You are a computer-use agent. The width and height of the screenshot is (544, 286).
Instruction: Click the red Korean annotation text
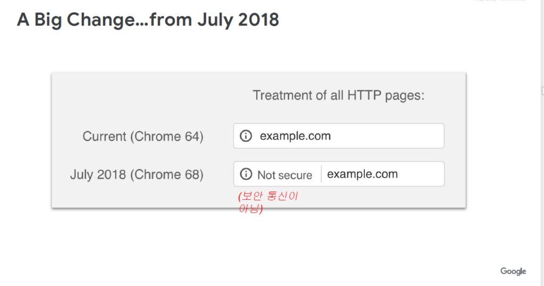268,202
